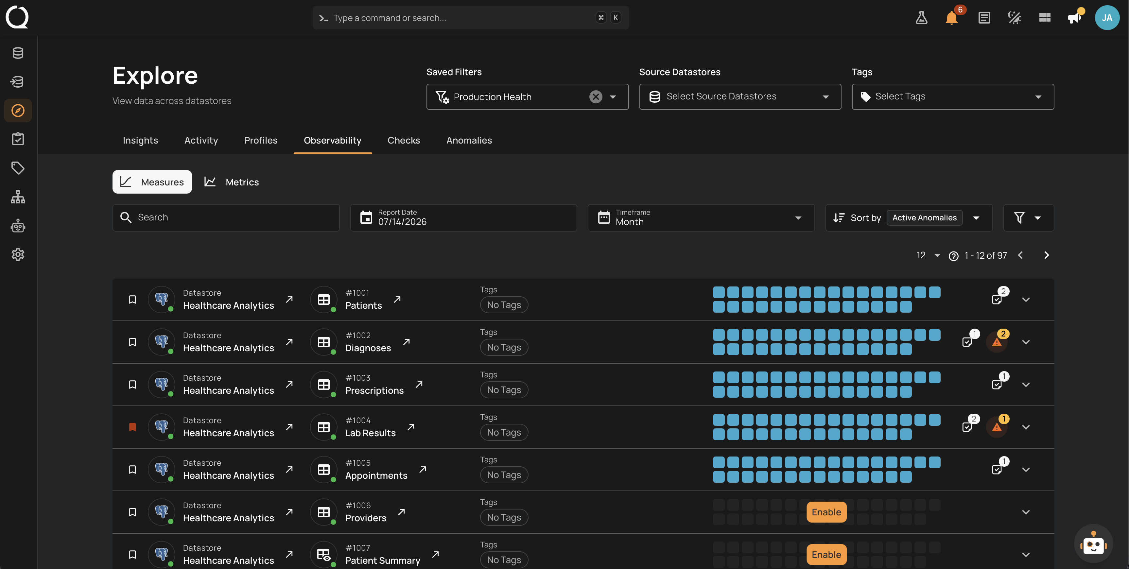Go to previous results page
This screenshot has width=1129, height=569.
[x=1020, y=255]
